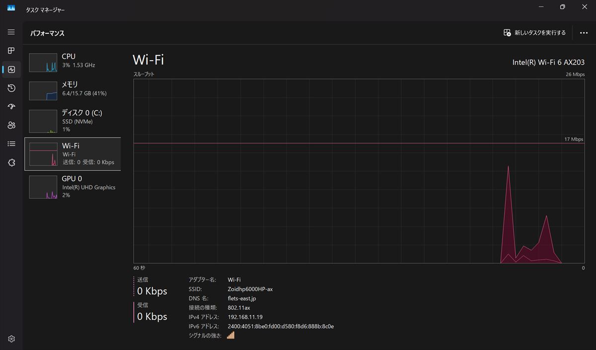Click the 17 Mbps line label
Screen dimensions: 596x350
574,140
